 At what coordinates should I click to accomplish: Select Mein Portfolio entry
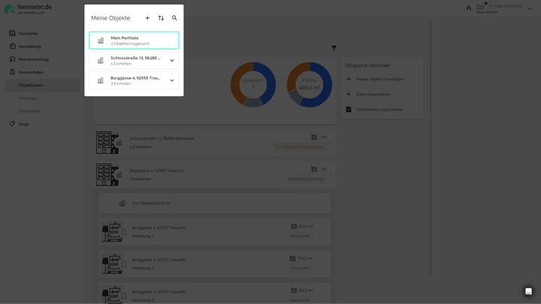coord(134,41)
